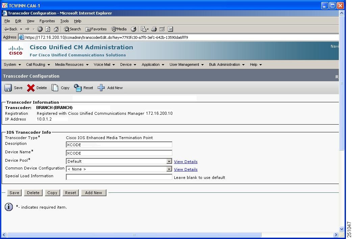Open the browser View menu
The image size is (352, 239).
(30, 21)
